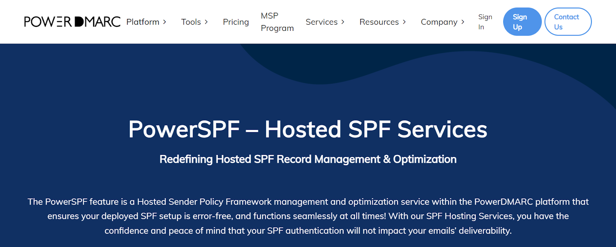Expand the chevron next to Resources
This screenshot has width=616, height=247.
[x=404, y=22]
